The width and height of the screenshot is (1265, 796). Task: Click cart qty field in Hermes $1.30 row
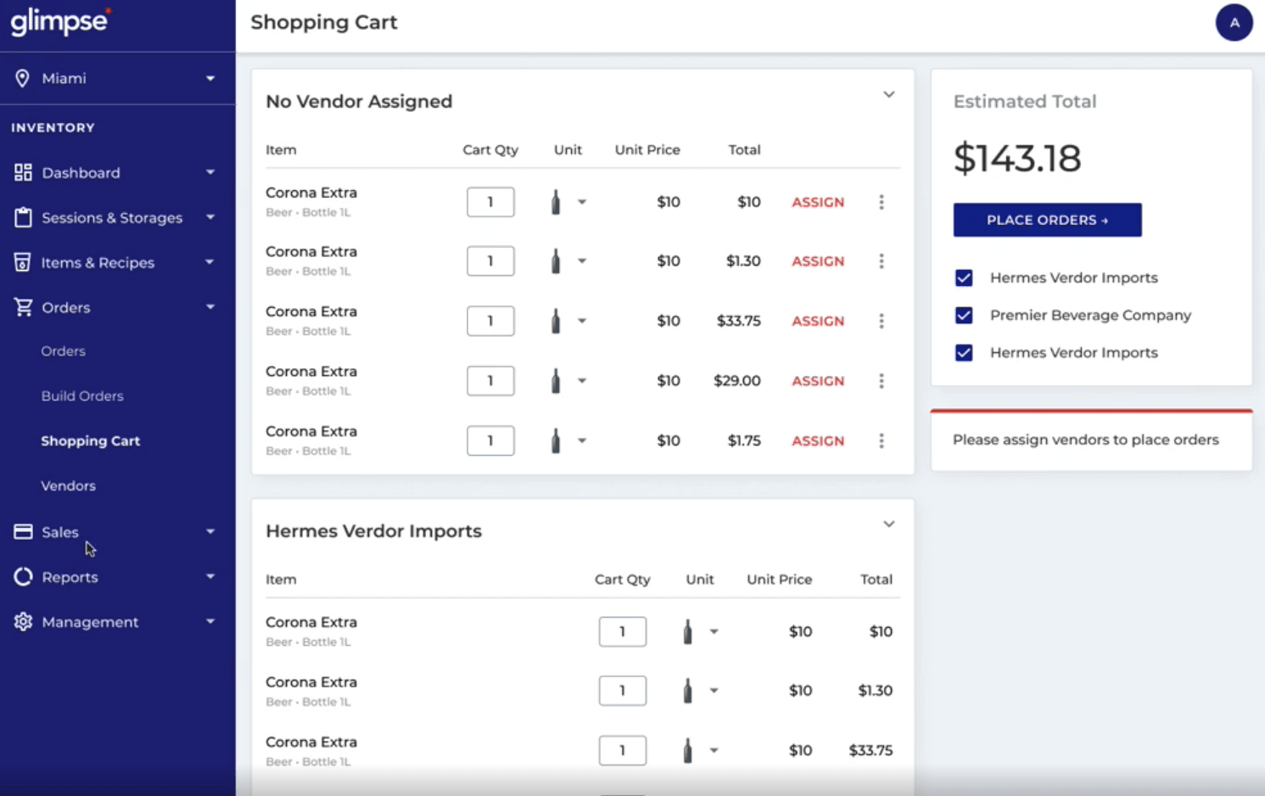coord(623,691)
